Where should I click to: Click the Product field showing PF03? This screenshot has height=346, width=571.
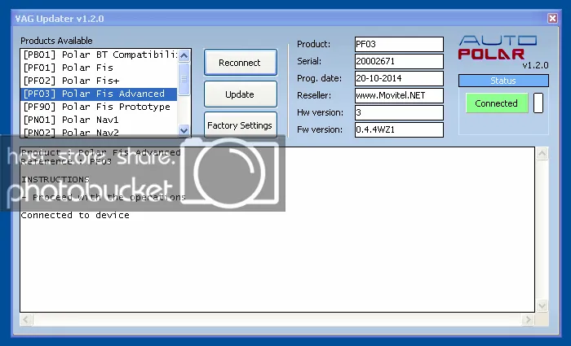(399, 44)
